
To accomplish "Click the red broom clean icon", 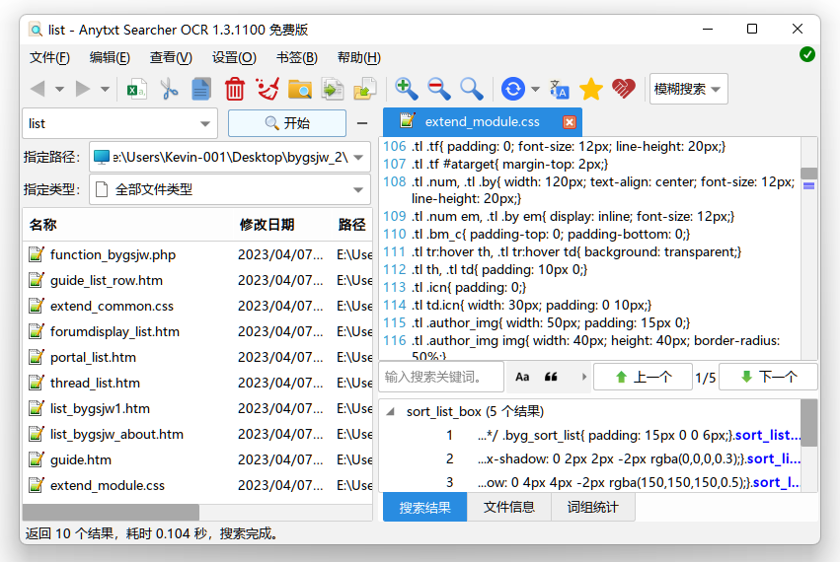I will click(x=267, y=89).
